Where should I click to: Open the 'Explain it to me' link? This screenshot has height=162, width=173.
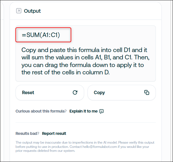tap(84, 111)
